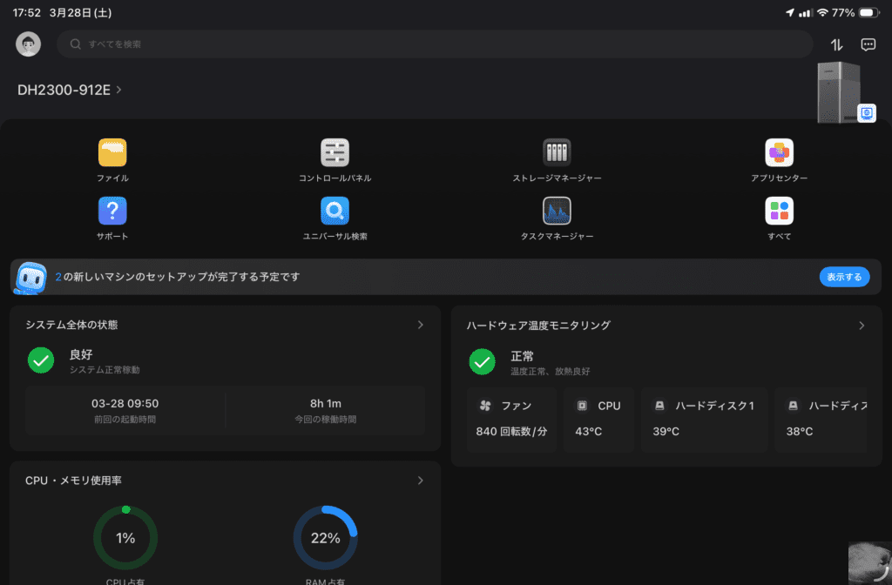
Task: Open the コントロールパネル icon
Action: pos(334,153)
